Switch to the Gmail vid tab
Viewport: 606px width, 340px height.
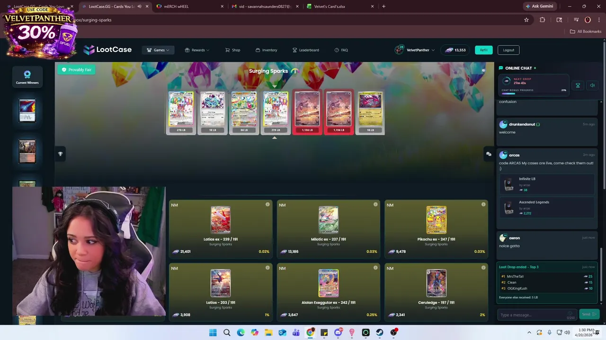pos(265,7)
